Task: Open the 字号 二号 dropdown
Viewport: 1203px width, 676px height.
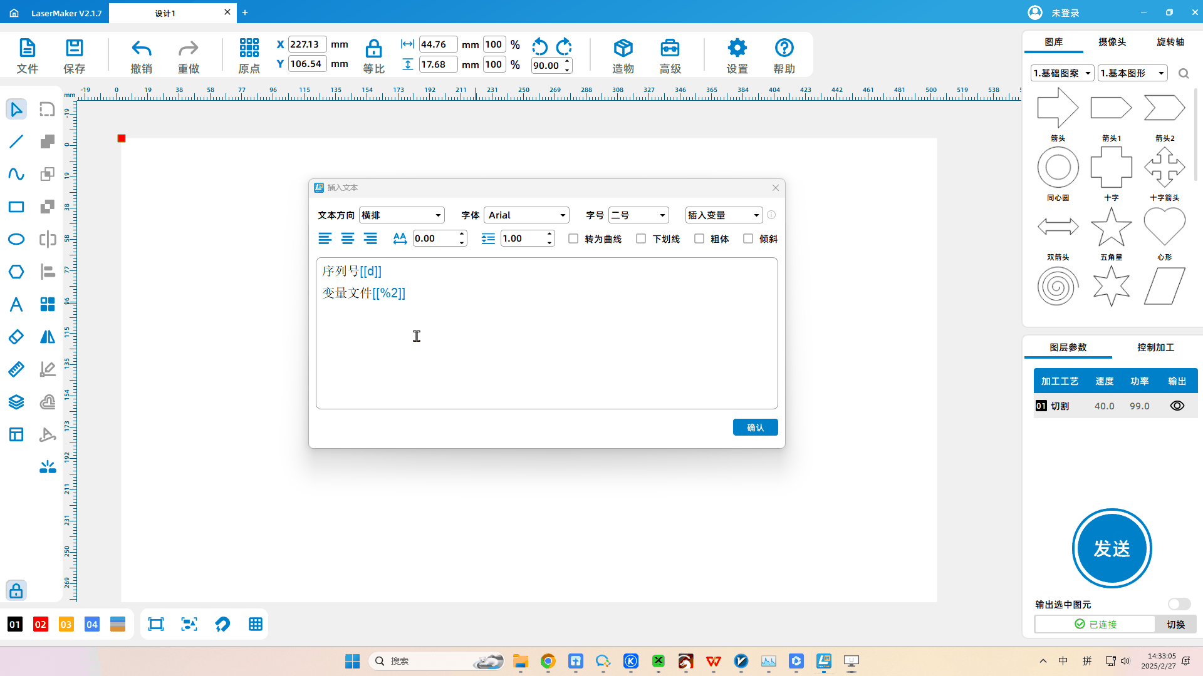Action: coord(638,215)
